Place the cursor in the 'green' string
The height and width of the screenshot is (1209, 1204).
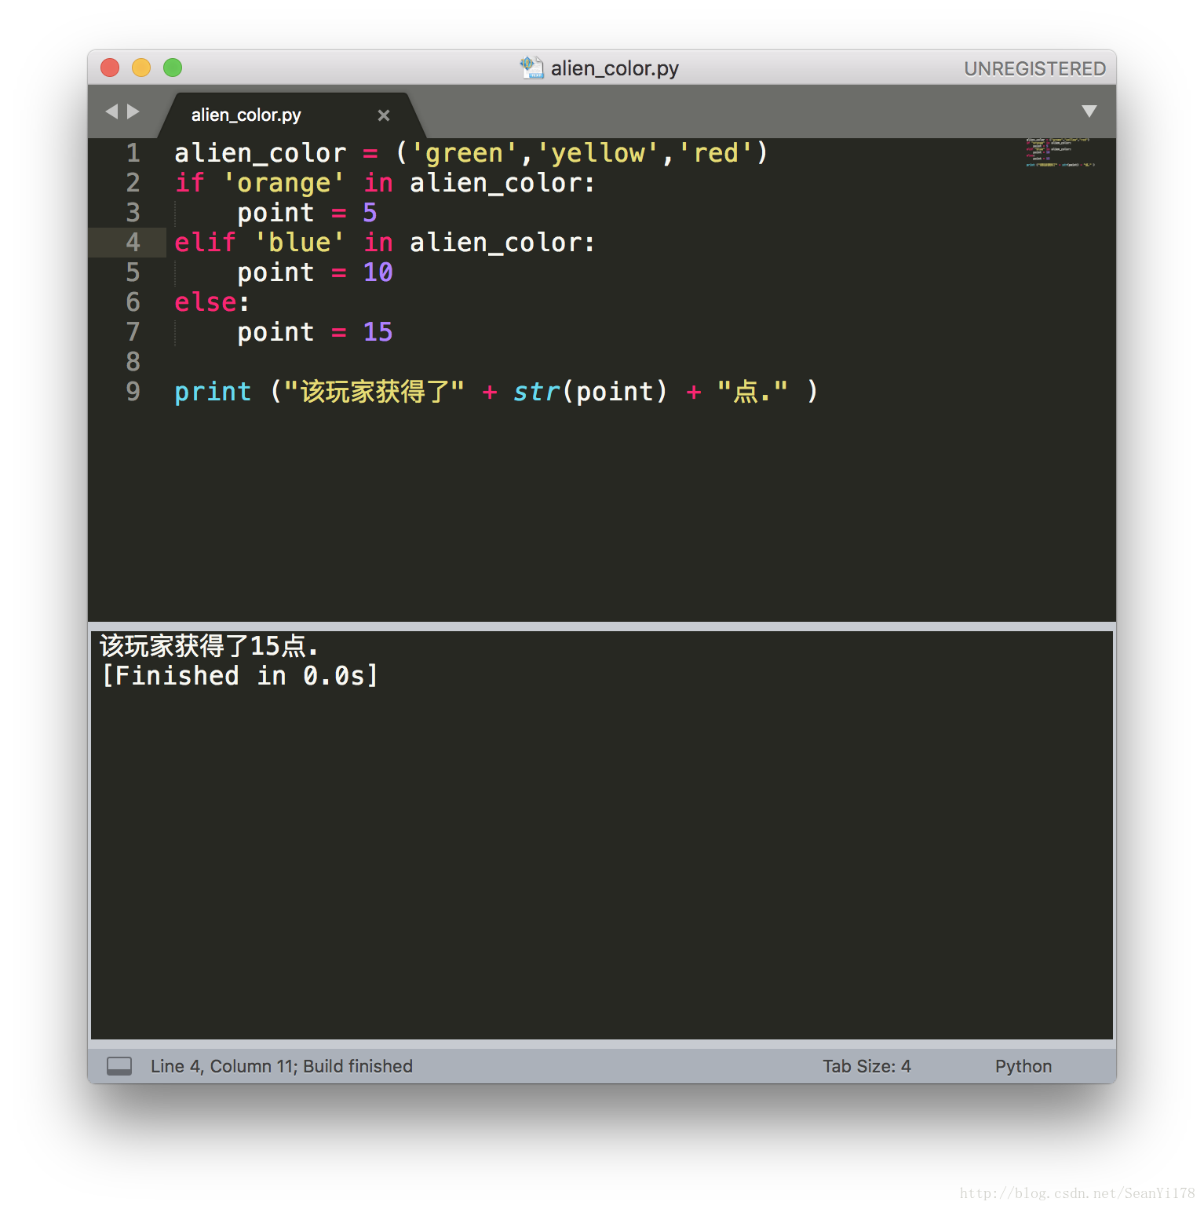point(464,153)
